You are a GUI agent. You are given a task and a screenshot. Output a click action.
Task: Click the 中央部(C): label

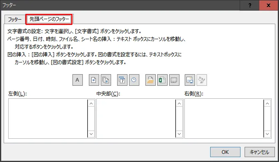[108, 93]
